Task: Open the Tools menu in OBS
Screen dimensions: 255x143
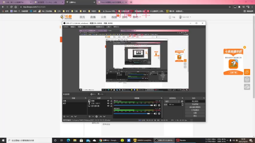Action: click(109, 27)
